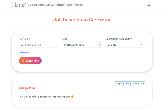Click the 'Fill up the info to generate a Job Description' text
The height and width of the screenshot is (110, 164).
click(45, 97)
